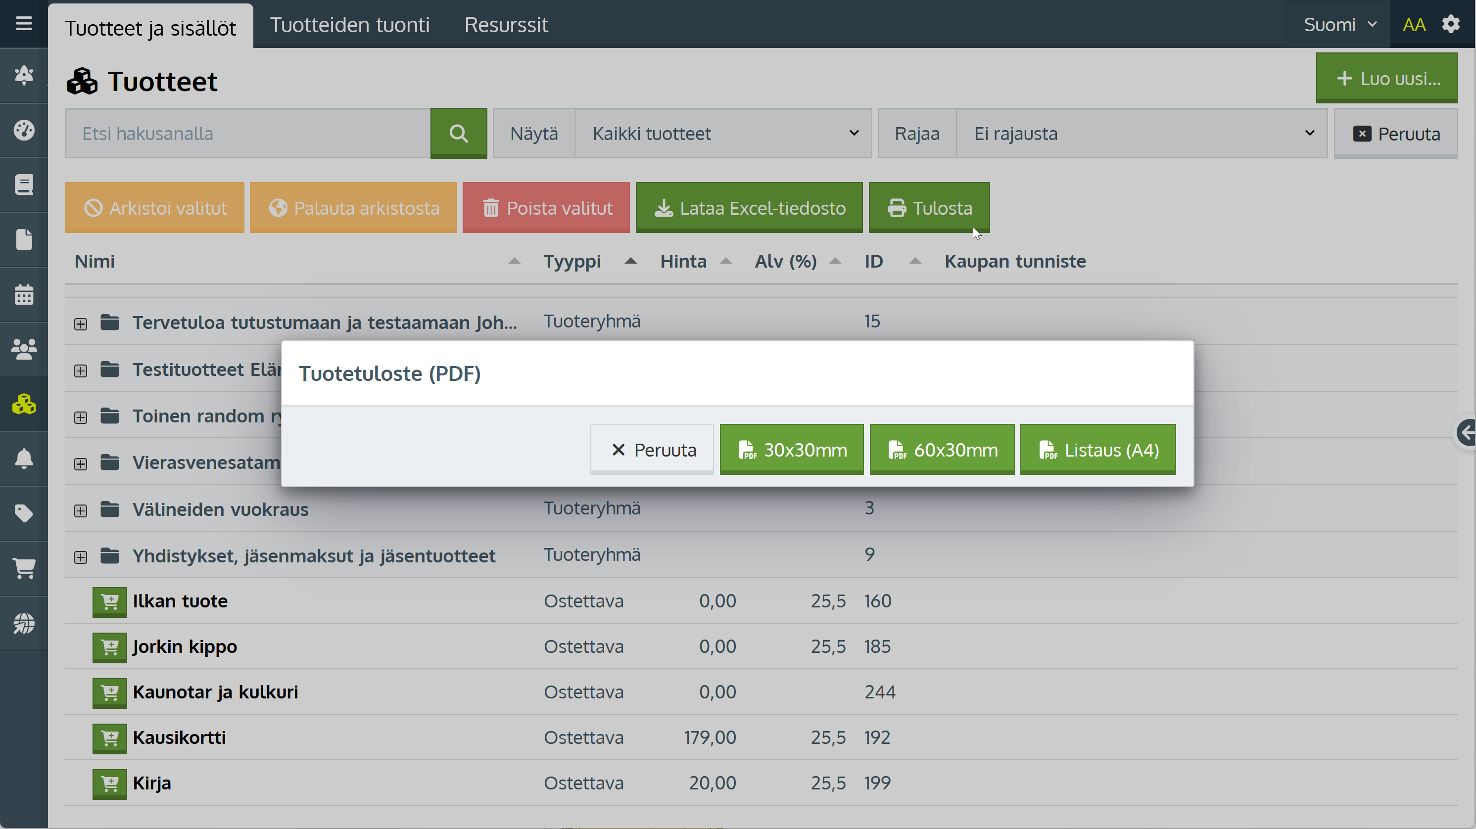Click cart icon of Kirja product
The width and height of the screenshot is (1476, 829).
tap(109, 783)
